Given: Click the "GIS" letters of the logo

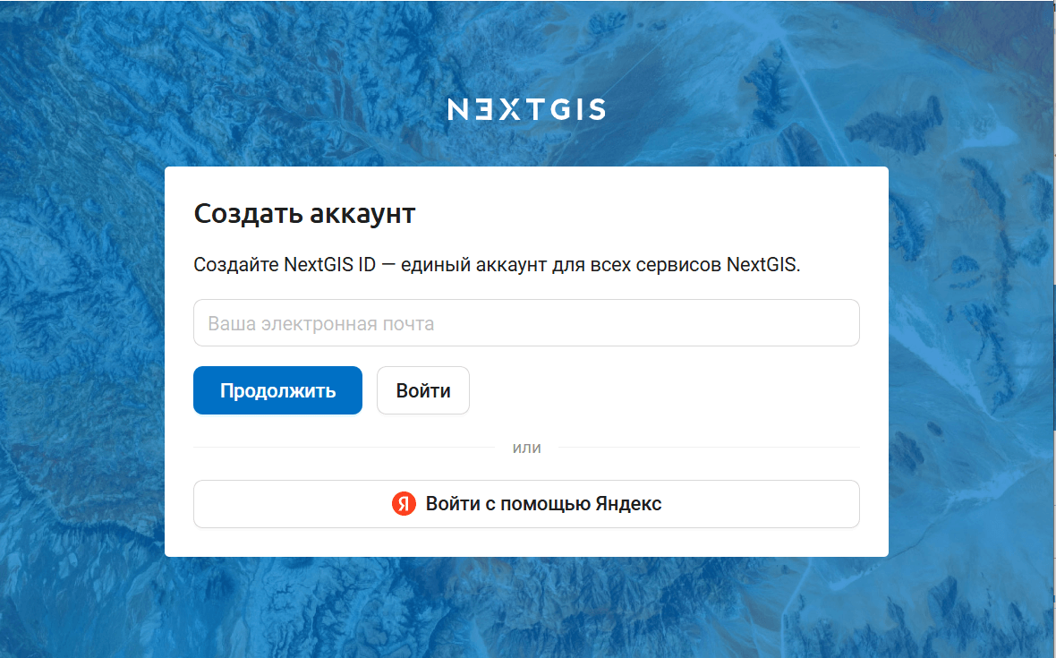Looking at the screenshot, I should point(578,109).
